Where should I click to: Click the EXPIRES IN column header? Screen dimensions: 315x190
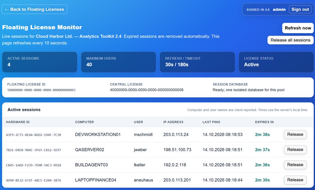coord(264,122)
